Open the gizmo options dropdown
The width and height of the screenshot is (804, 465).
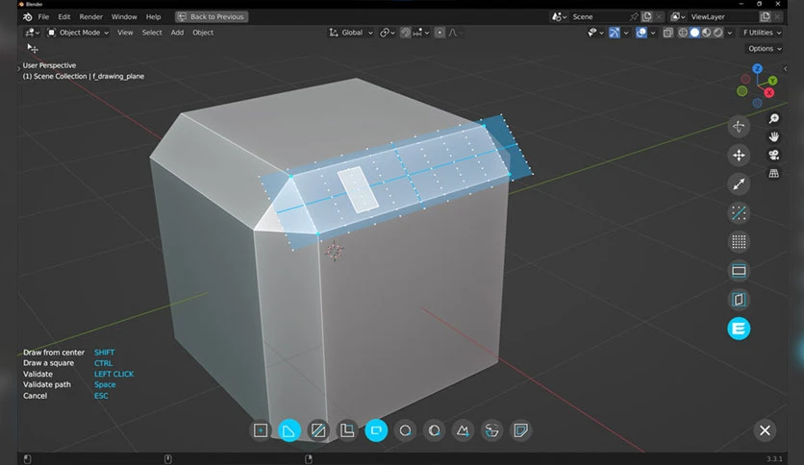(x=625, y=33)
